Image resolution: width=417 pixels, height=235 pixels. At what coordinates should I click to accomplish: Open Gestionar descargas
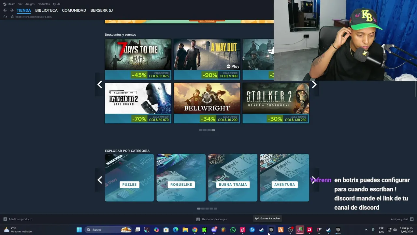click(211, 219)
